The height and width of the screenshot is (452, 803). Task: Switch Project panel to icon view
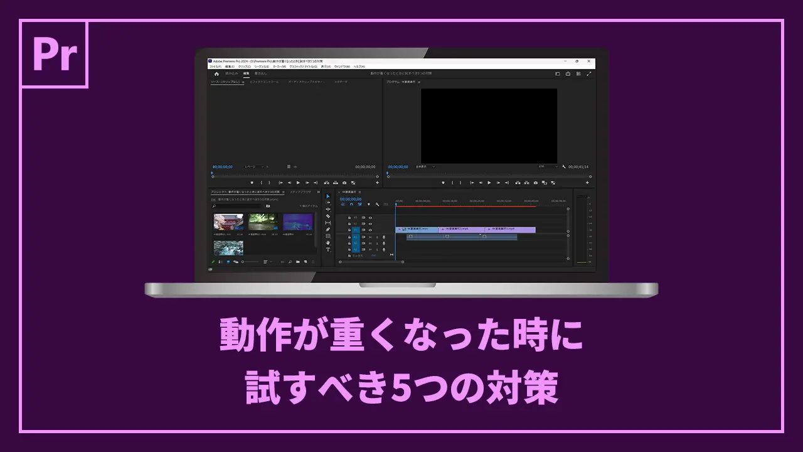coord(228,262)
